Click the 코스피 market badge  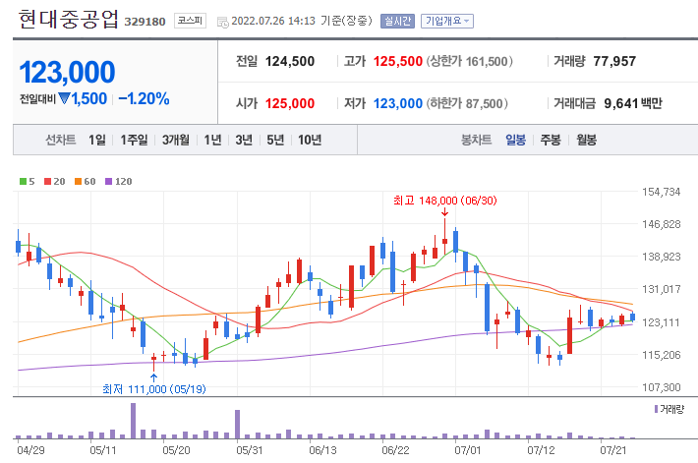tap(190, 21)
